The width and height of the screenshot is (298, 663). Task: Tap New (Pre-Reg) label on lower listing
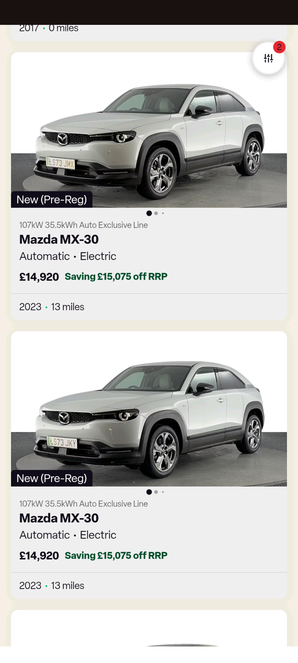[x=52, y=478]
